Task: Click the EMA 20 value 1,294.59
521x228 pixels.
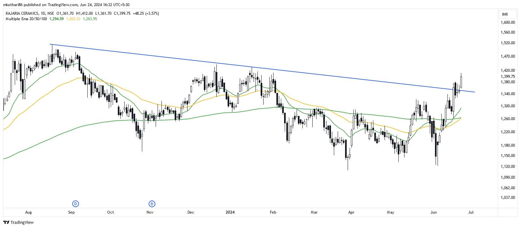Action: tap(56, 19)
